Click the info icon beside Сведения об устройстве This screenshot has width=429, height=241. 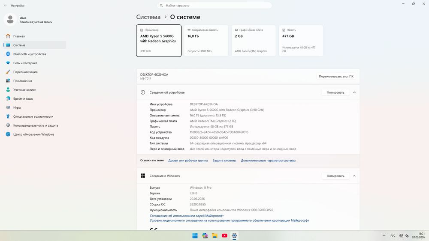(x=143, y=92)
